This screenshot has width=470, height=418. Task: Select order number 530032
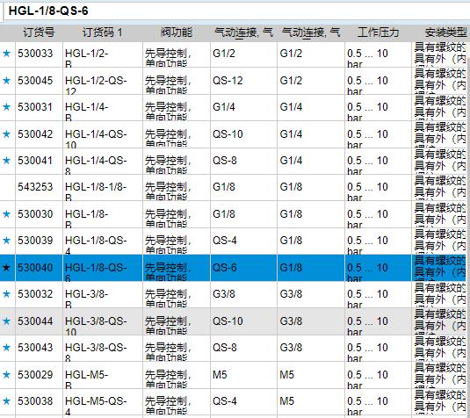pyautogui.click(x=35, y=294)
